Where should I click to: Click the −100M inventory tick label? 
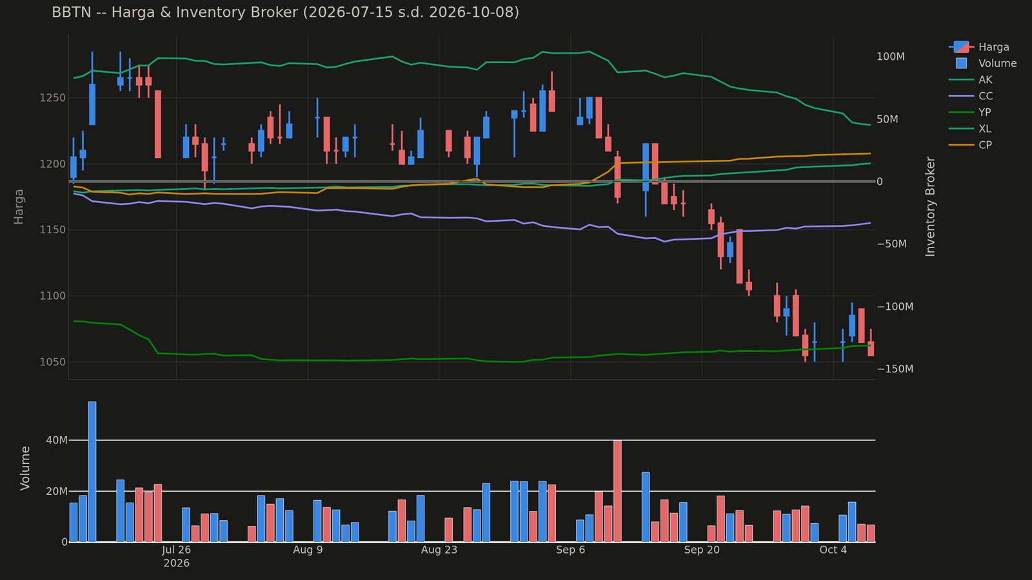[895, 306]
